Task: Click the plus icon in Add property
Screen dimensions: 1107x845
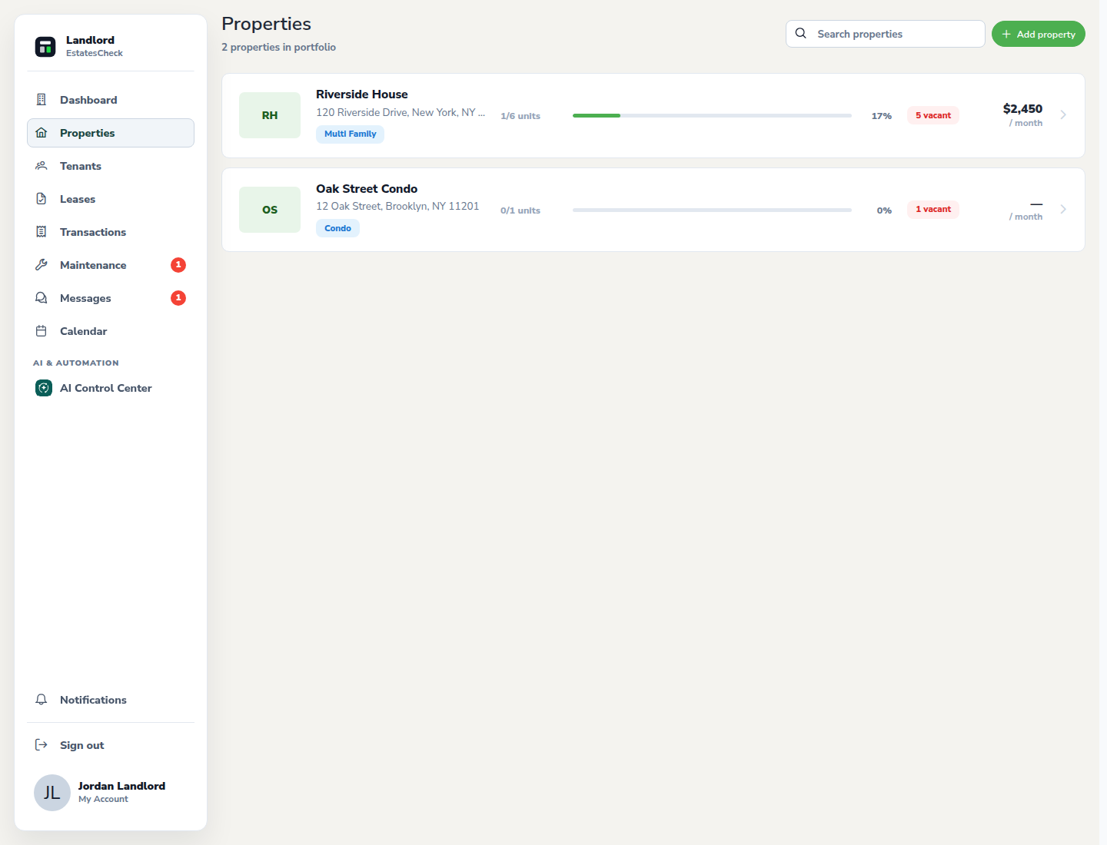Action: pyautogui.click(x=1006, y=34)
